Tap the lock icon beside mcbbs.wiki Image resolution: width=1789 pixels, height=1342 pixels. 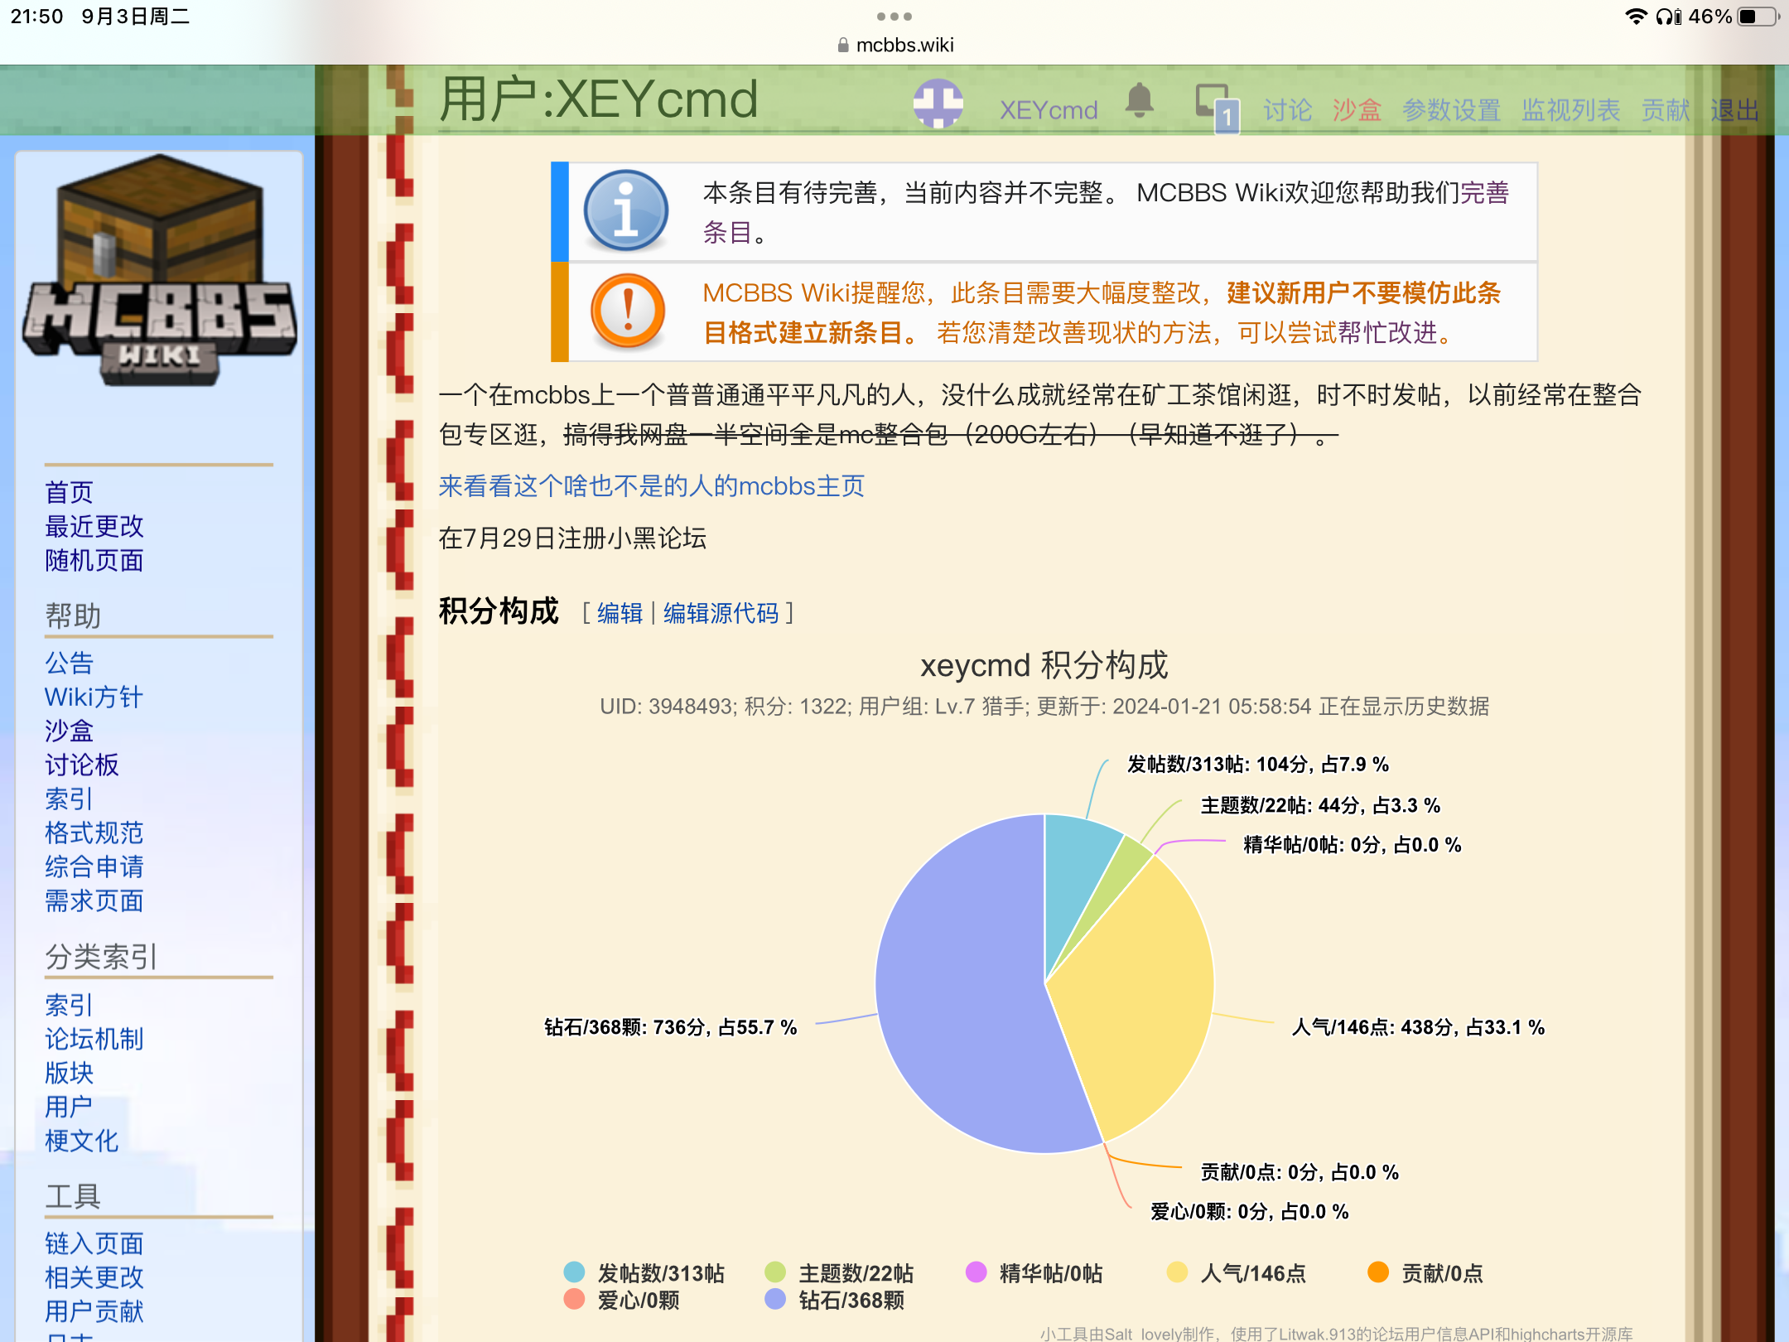(x=843, y=45)
